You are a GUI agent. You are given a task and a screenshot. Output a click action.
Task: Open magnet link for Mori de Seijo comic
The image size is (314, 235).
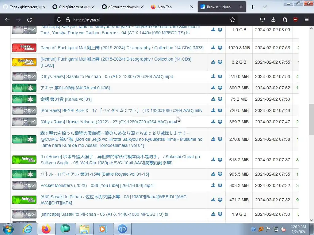pos(220,139)
